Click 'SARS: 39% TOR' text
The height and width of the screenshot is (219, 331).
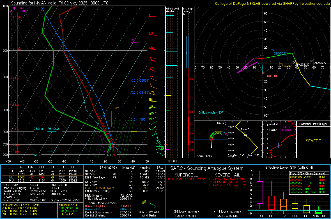[x=186, y=216]
